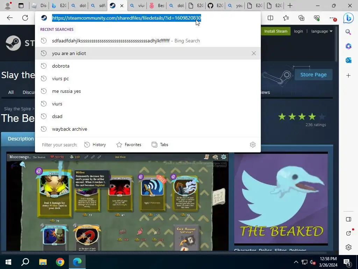The image size is (358, 269).
Task: Open Browser essentials heart icon
Action: tap(317, 18)
